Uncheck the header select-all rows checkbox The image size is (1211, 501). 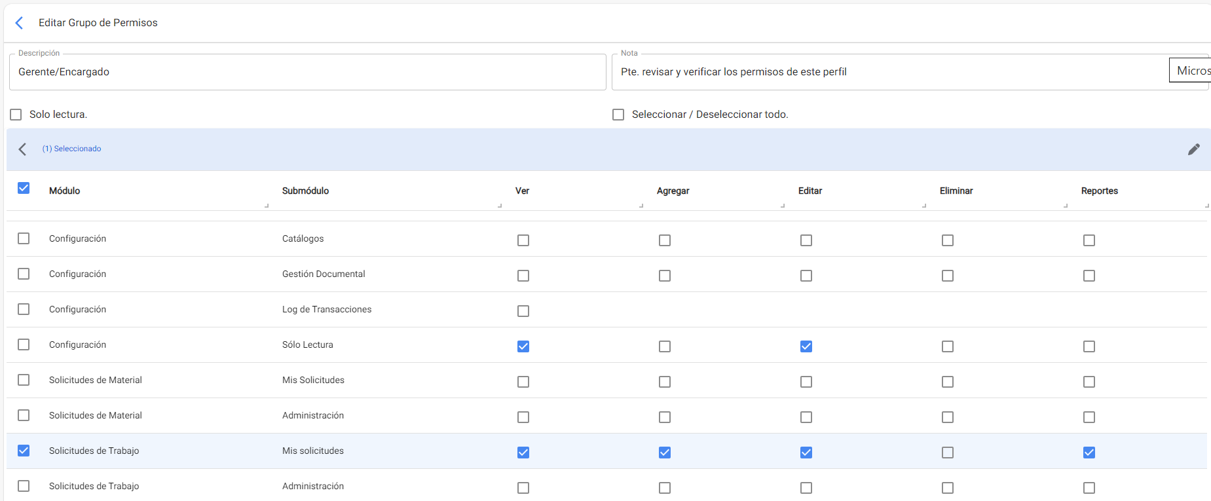point(24,189)
